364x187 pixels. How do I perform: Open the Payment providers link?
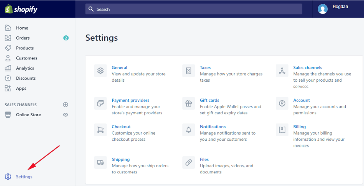(x=130, y=100)
